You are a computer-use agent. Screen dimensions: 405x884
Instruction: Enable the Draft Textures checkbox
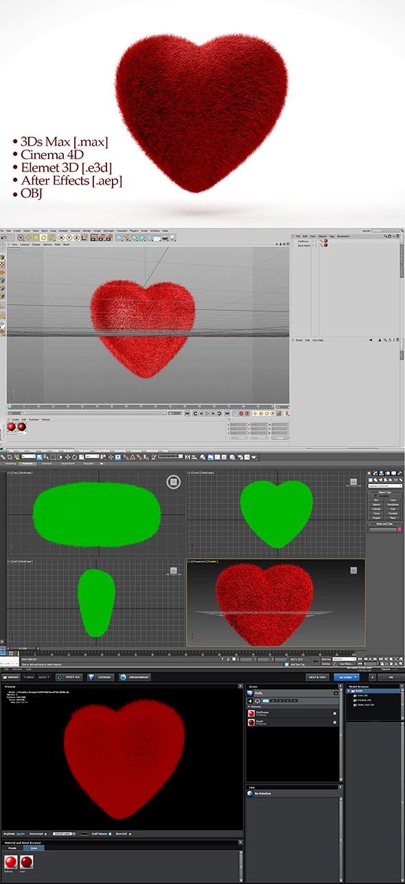(x=110, y=834)
